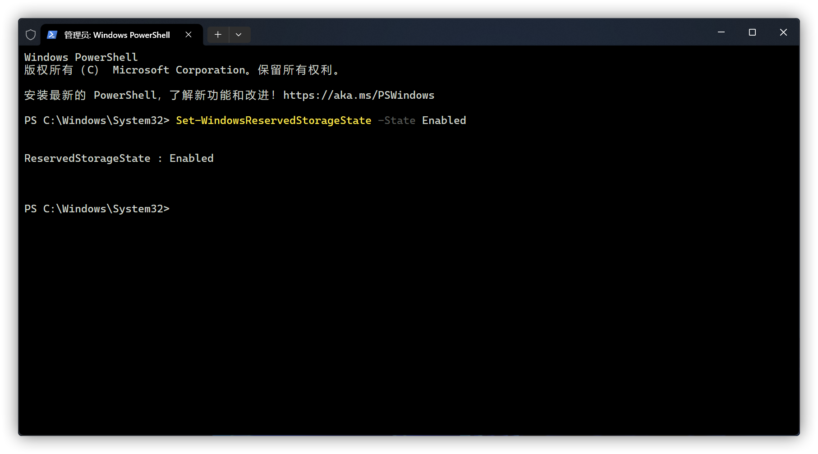Switch to the 管理员: Windows PowerShell tab

[116, 34]
